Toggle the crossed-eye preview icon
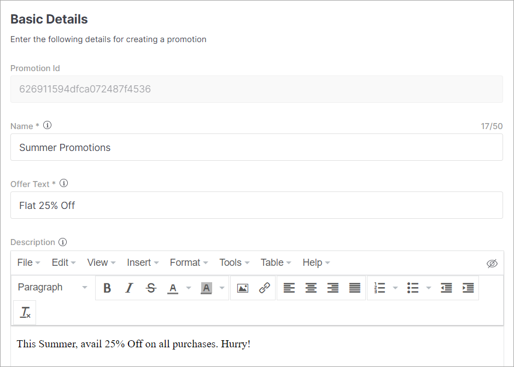 pyautogui.click(x=492, y=264)
